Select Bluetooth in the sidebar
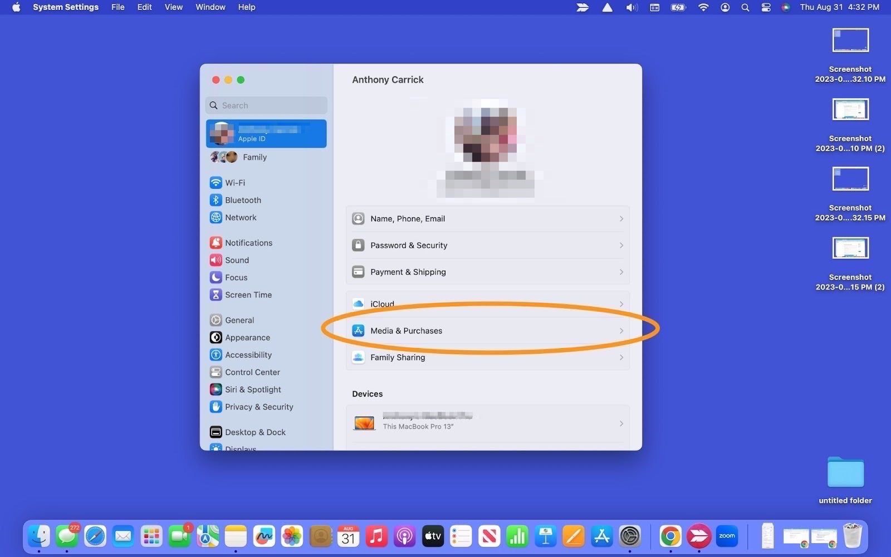Screen dimensions: 891x557 [x=242, y=200]
